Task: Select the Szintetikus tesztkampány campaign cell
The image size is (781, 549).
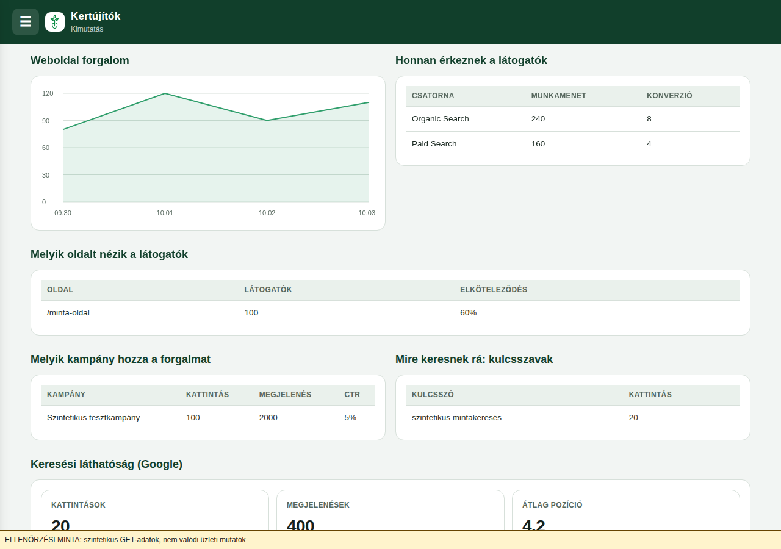Action: click(x=93, y=418)
